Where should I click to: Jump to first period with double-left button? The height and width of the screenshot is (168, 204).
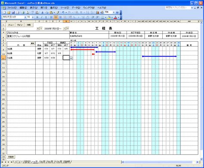click(x=38, y=28)
